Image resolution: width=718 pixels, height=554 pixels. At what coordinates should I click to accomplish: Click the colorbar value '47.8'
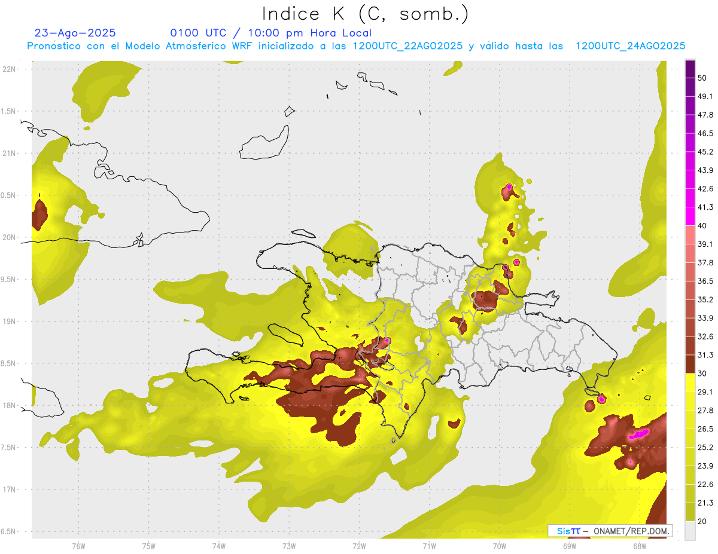(705, 115)
